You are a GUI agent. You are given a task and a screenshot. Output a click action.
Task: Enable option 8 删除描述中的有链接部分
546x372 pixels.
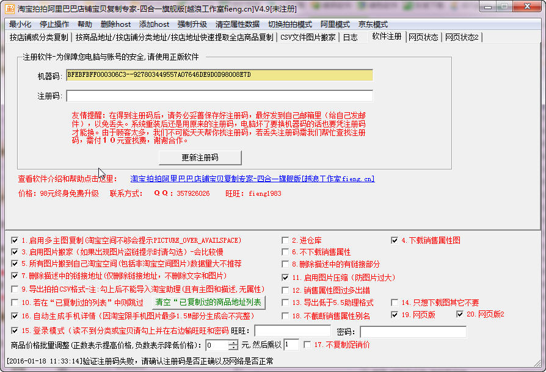(285, 264)
